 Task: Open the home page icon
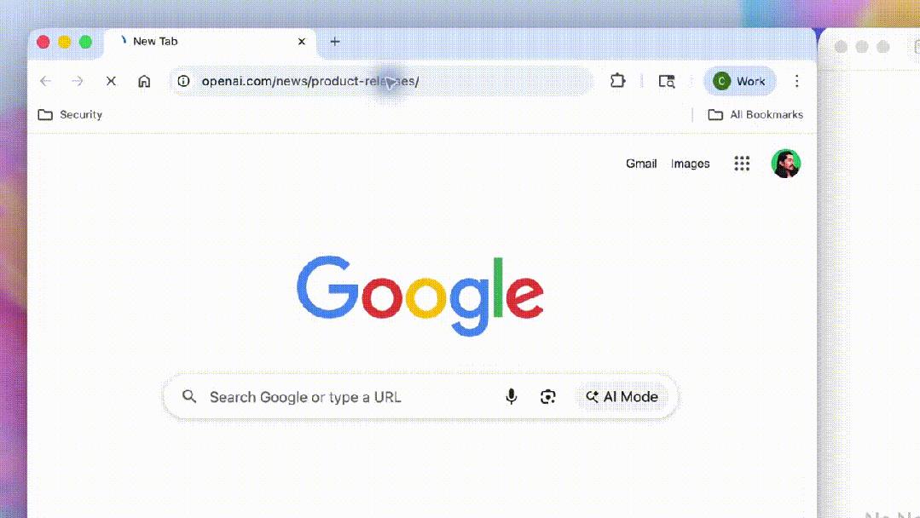[144, 81]
